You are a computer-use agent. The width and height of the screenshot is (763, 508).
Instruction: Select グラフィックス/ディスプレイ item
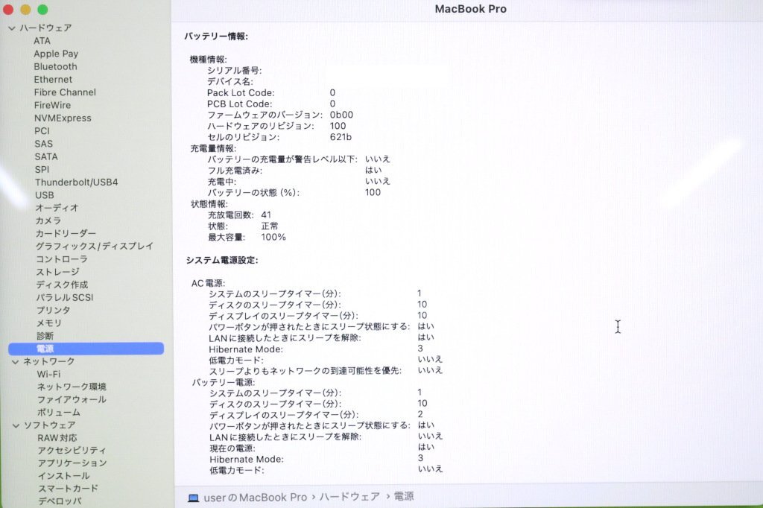95,247
